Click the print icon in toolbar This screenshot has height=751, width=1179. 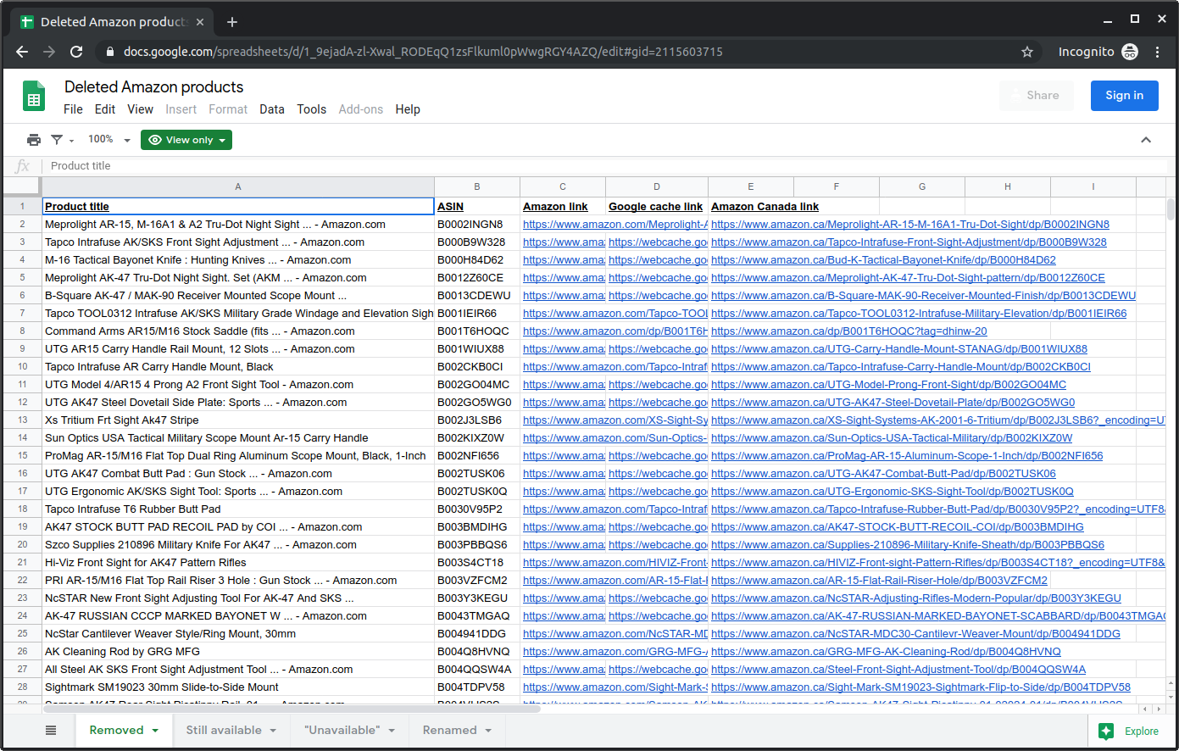coord(34,140)
